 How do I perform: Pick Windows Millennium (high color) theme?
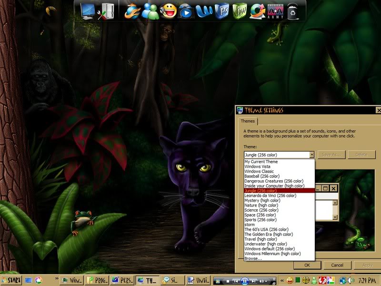pyautogui.click(x=279, y=254)
